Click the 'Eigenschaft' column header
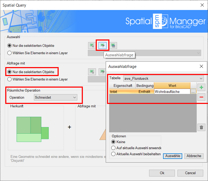 (x=123, y=86)
